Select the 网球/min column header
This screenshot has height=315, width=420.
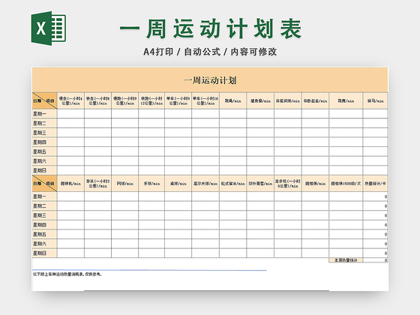(124, 184)
